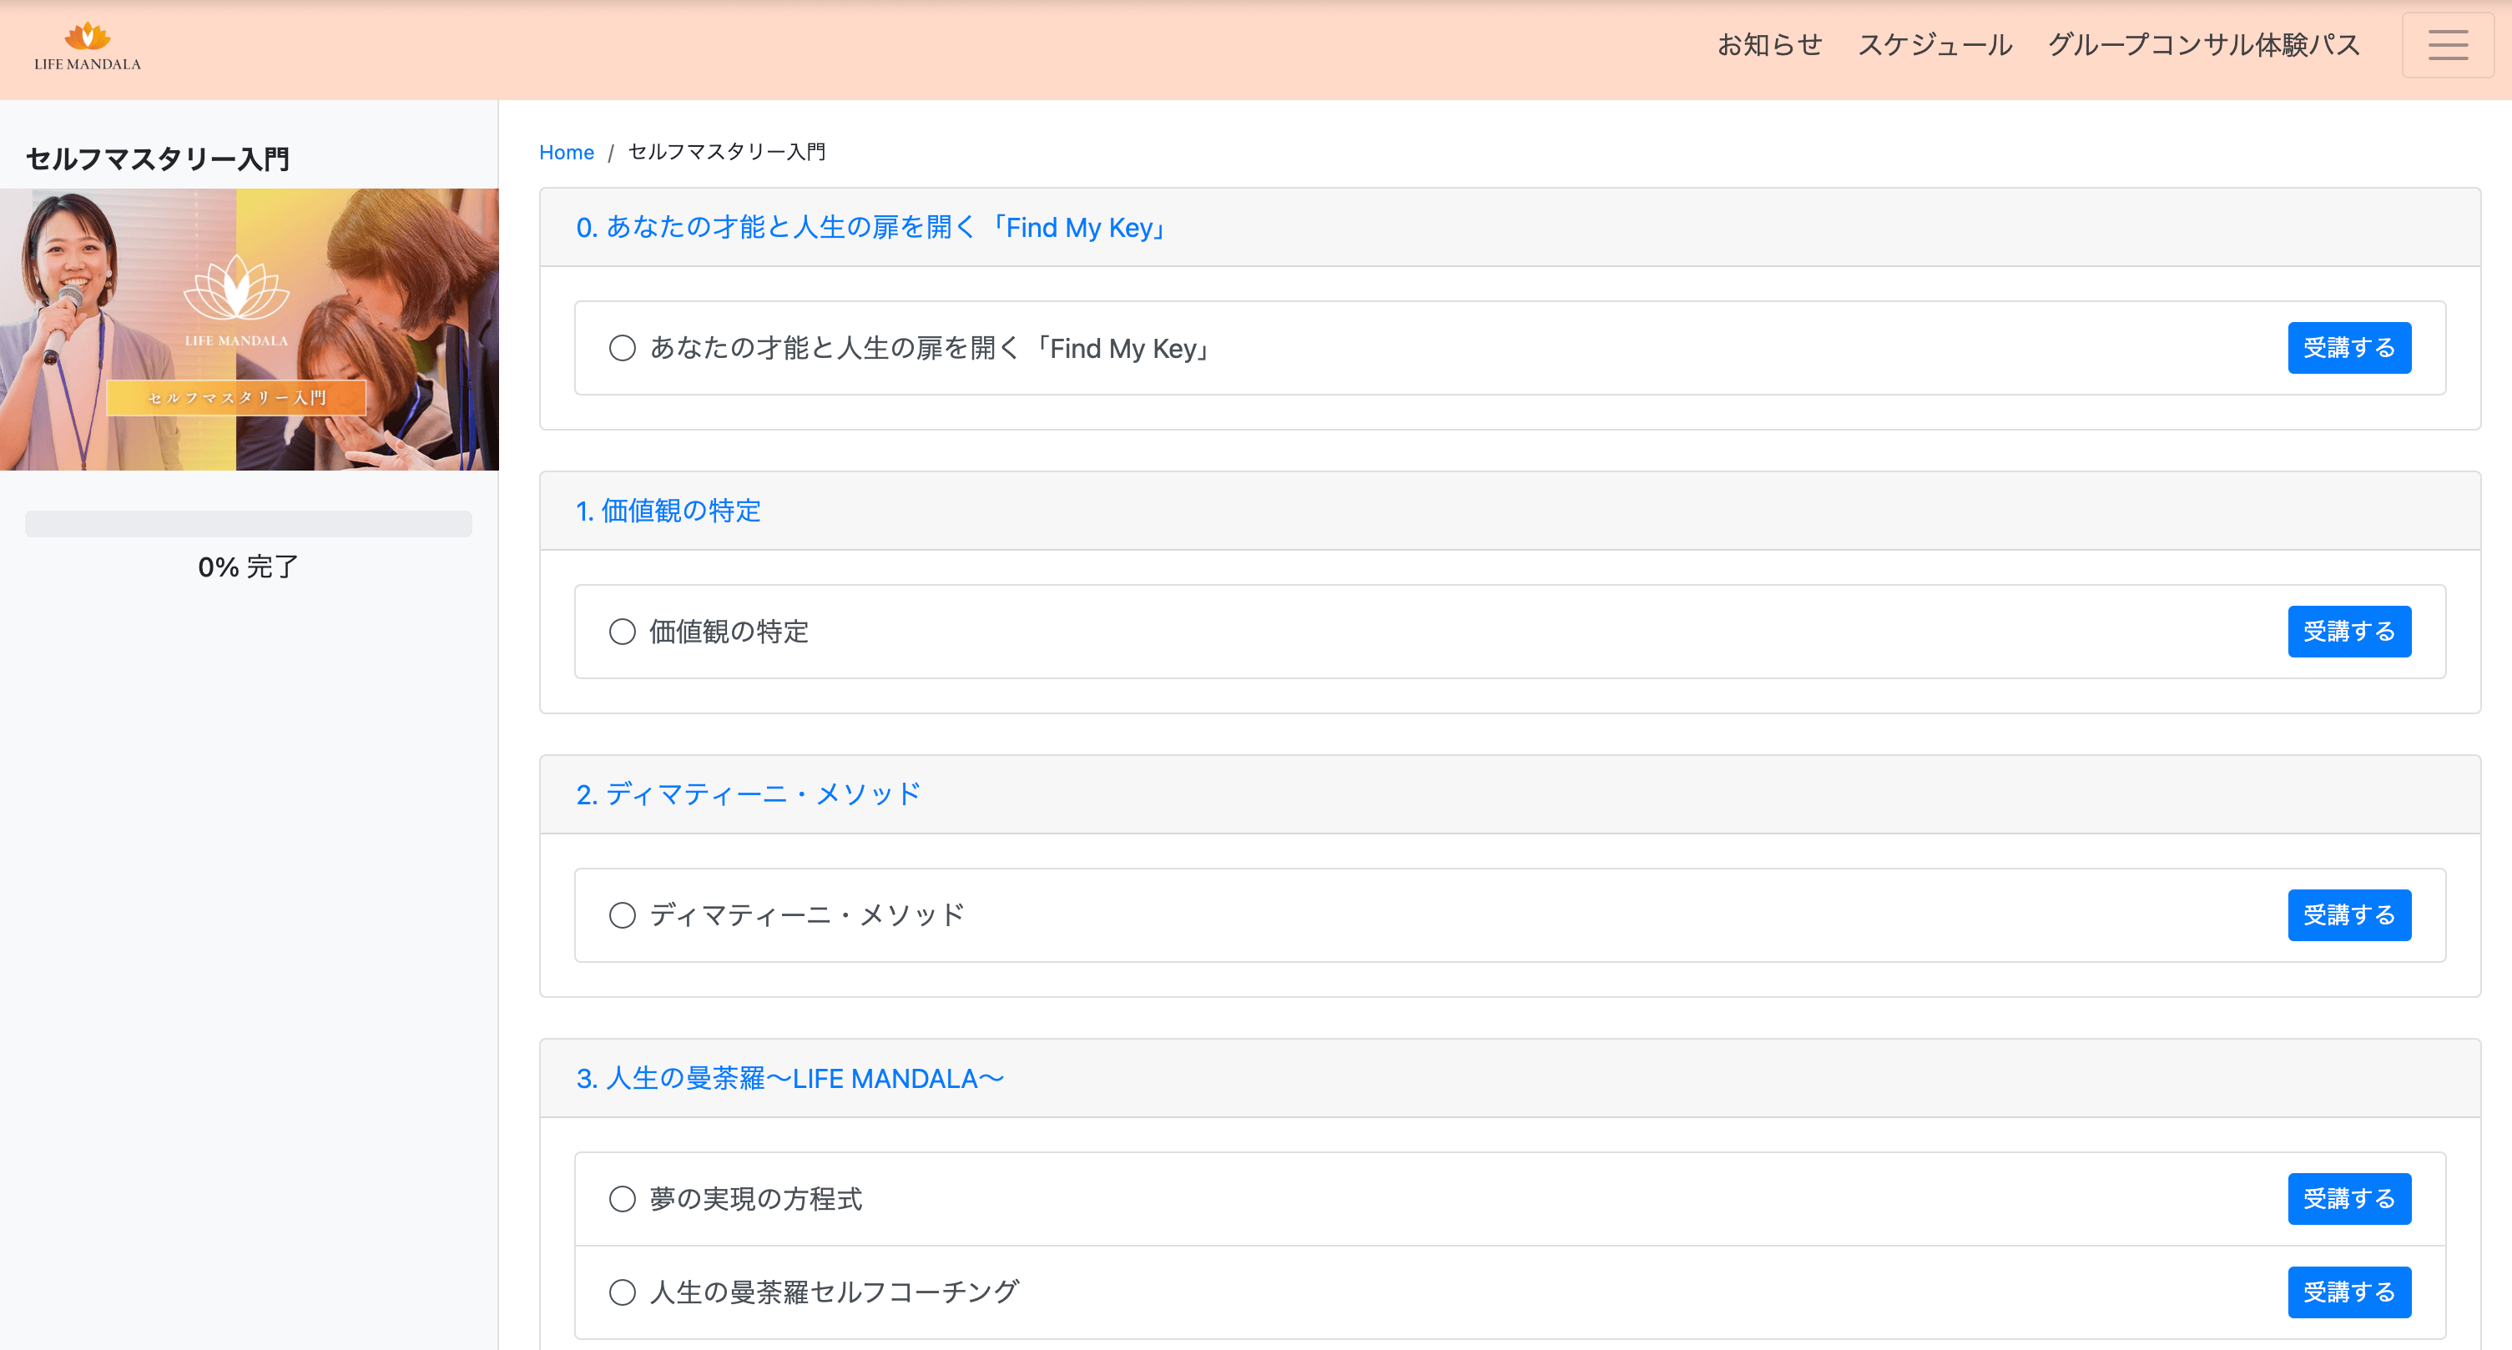Open スケジュール in top navigation
2512x1350 pixels.
pyautogui.click(x=1934, y=45)
